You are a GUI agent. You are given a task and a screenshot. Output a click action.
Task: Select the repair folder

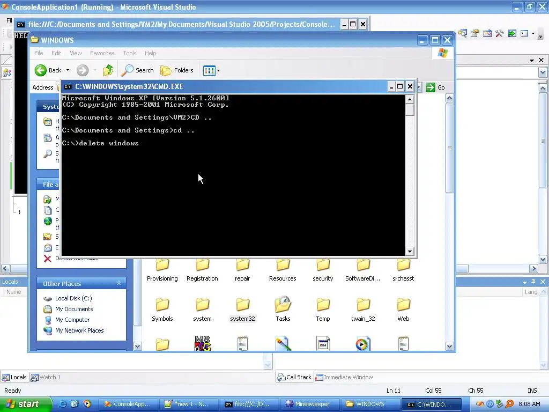click(x=242, y=270)
